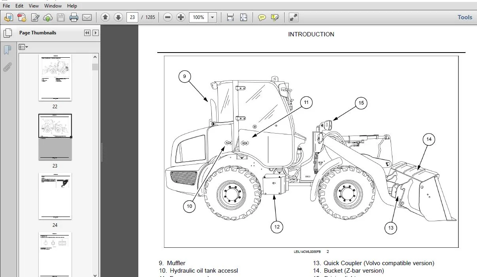Click '13. Quick Coupler (Volvo compatible version)' text

pyautogui.click(x=373, y=263)
